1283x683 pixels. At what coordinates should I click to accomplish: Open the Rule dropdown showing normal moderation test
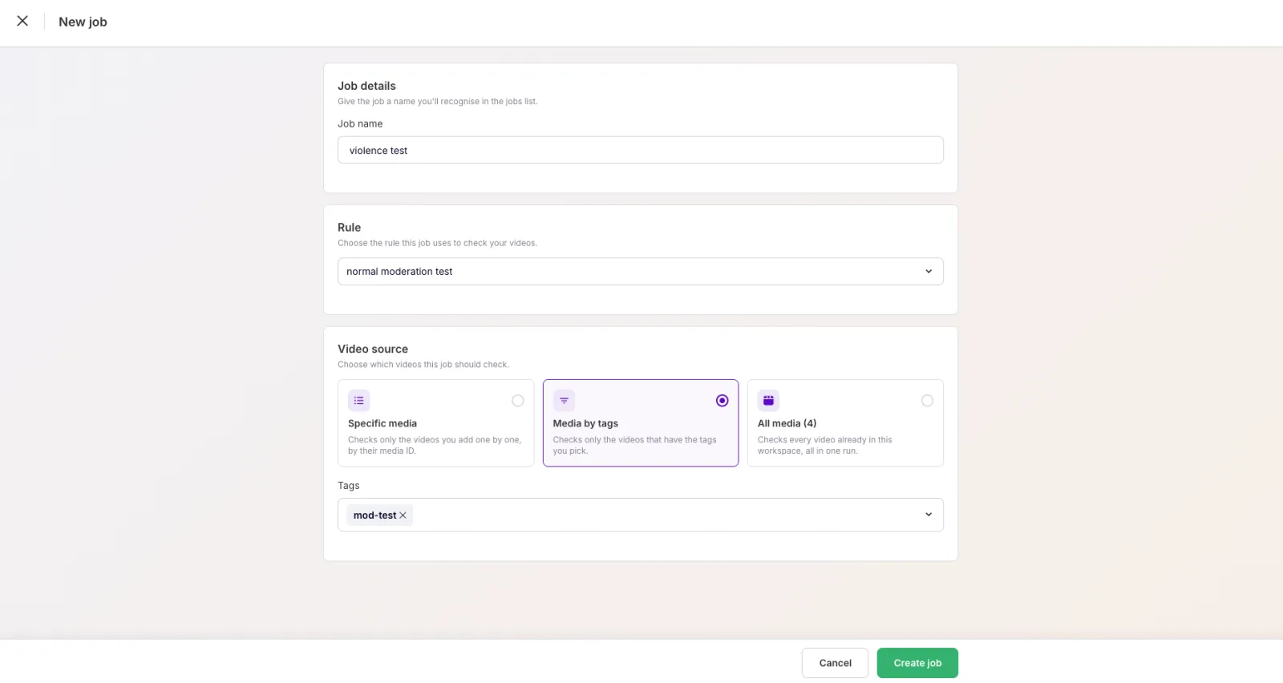tap(640, 272)
